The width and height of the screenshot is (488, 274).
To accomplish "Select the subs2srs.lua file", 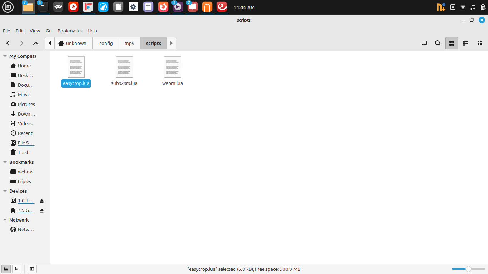I will (x=124, y=72).
